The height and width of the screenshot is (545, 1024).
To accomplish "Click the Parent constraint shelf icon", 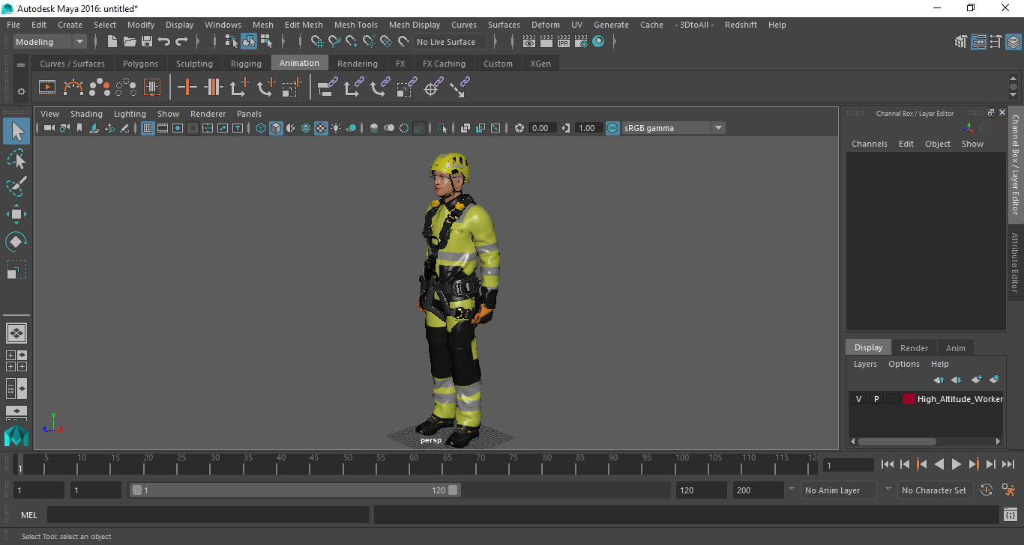I will tap(327, 88).
